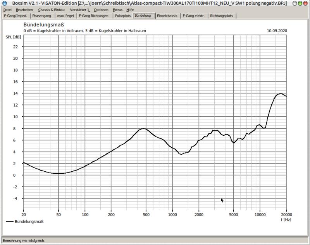310x245 pixels.
Task: Open the Datei menu
Action: (x=7, y=10)
